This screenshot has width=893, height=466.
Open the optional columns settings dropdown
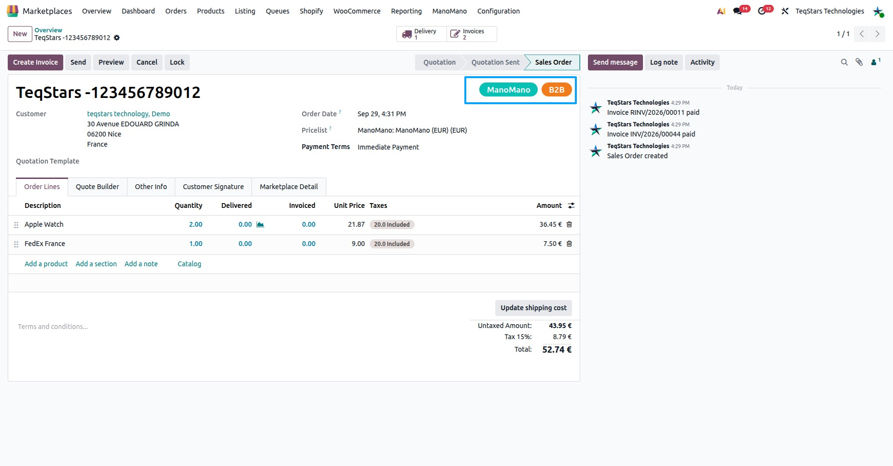pos(571,206)
